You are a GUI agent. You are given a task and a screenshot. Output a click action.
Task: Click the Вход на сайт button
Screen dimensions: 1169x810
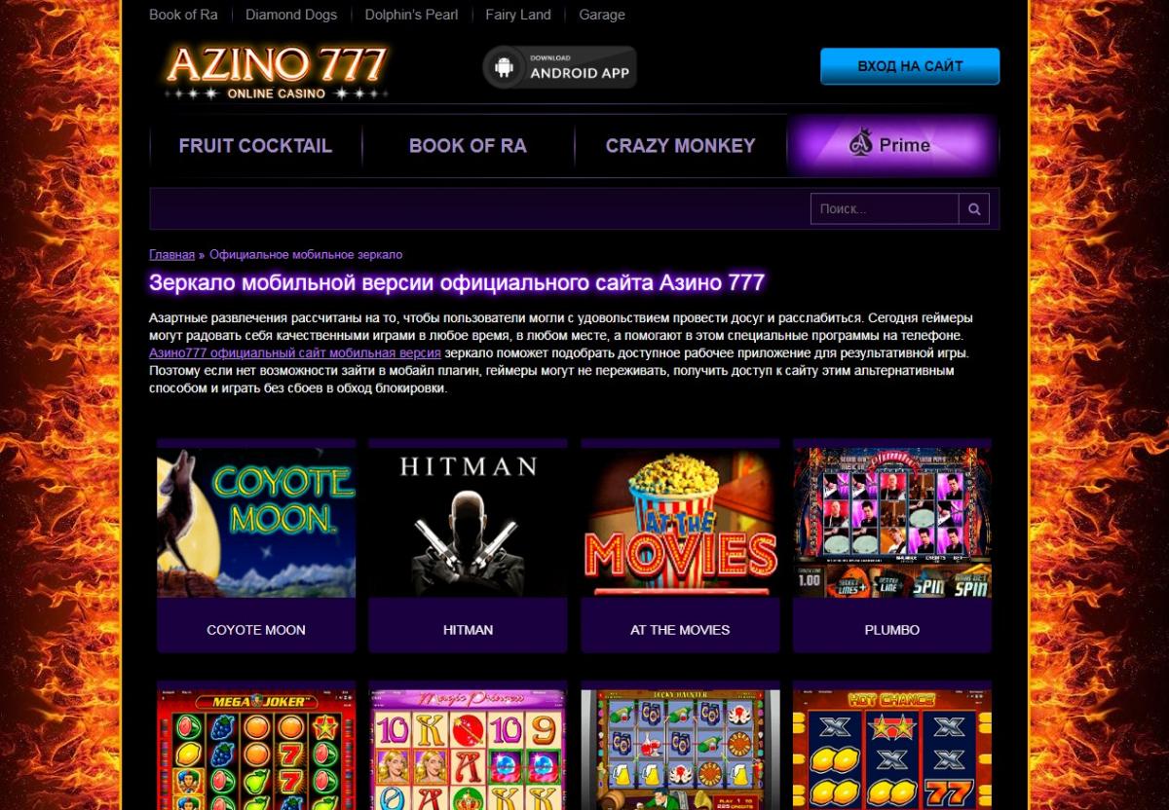click(910, 66)
